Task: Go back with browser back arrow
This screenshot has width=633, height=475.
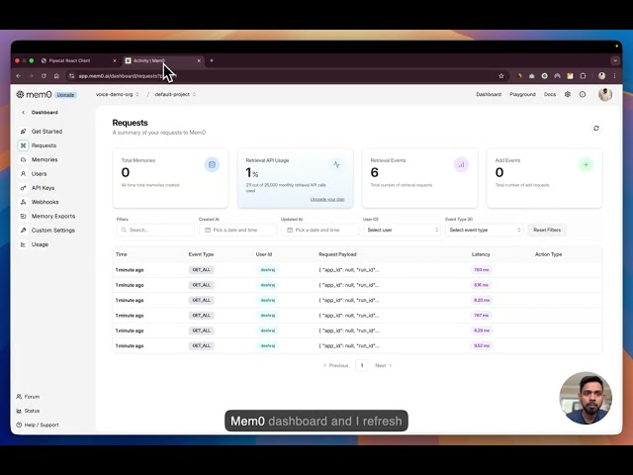Action: tap(18, 76)
